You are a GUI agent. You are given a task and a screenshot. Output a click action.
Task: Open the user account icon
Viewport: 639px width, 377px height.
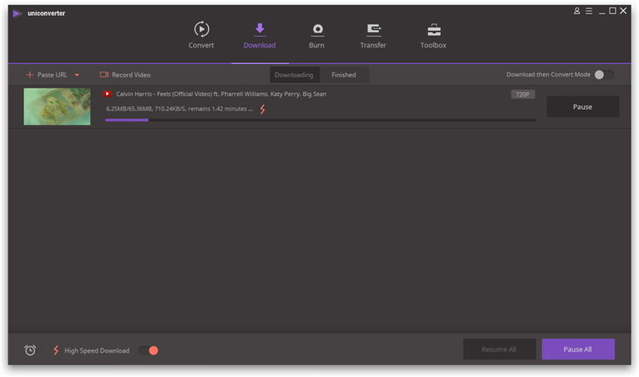[576, 11]
